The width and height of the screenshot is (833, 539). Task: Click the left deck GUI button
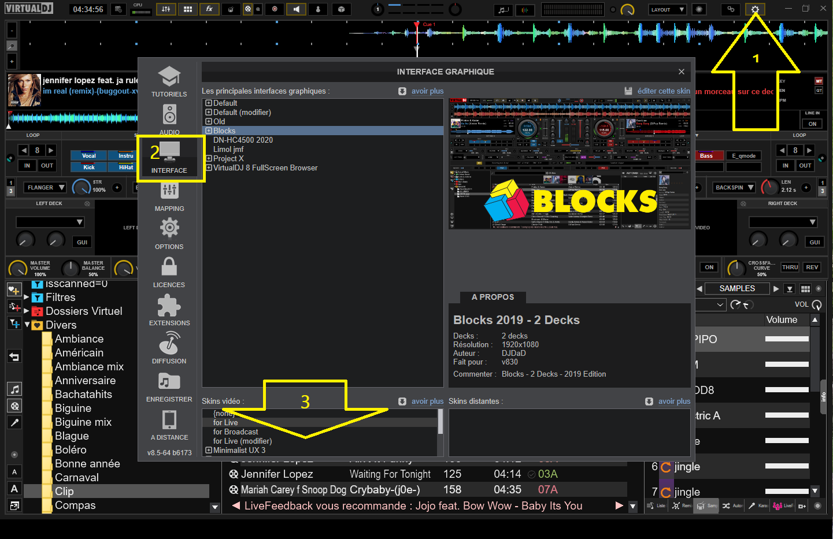click(82, 243)
